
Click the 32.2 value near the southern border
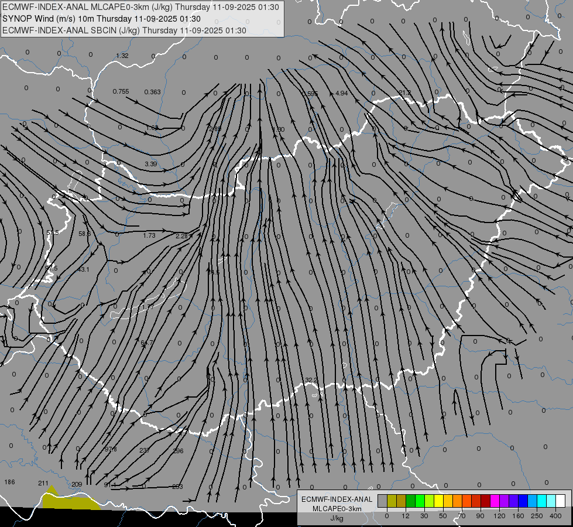point(311,381)
